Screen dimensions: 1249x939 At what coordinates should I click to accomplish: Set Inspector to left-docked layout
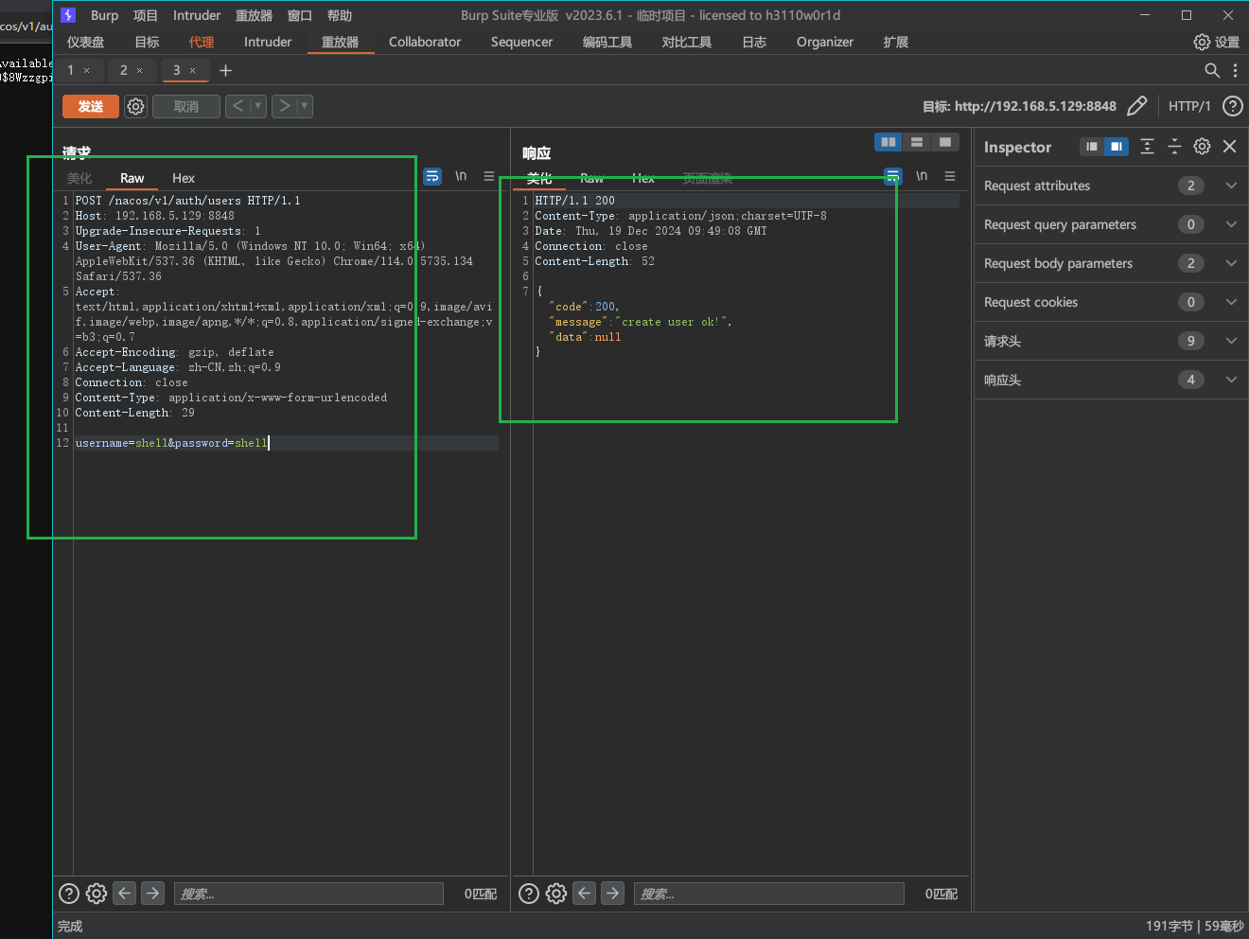tap(1092, 147)
